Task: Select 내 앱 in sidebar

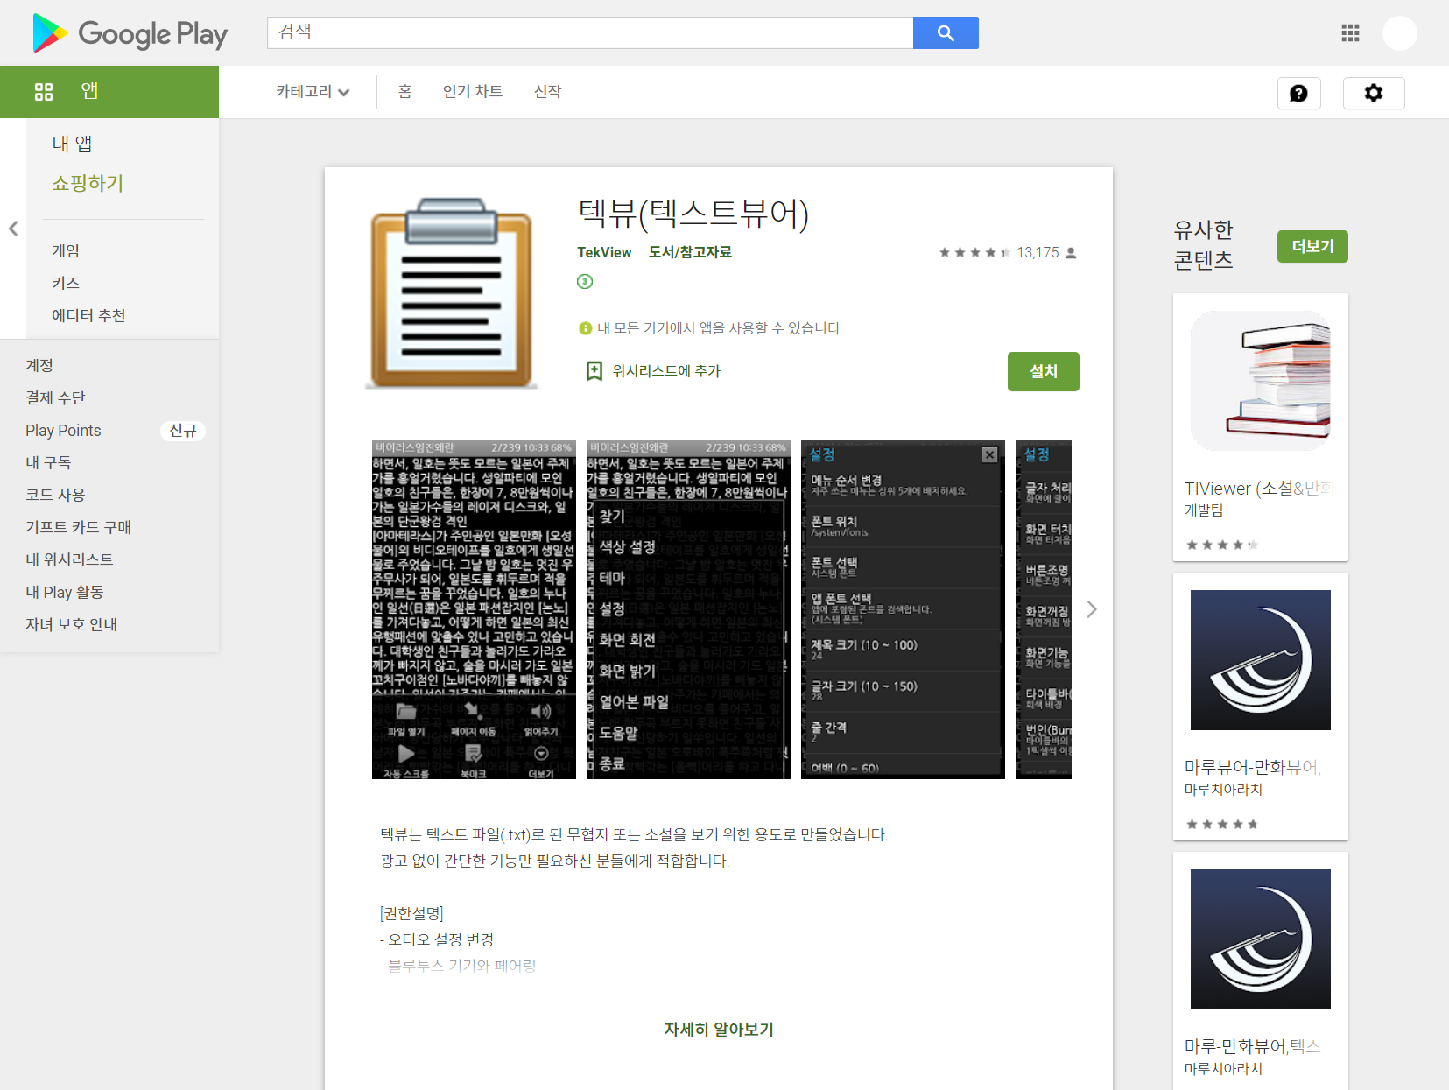Action: point(72,144)
